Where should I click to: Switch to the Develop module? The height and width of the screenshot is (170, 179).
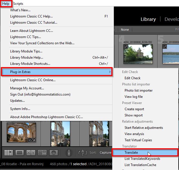click(x=171, y=19)
